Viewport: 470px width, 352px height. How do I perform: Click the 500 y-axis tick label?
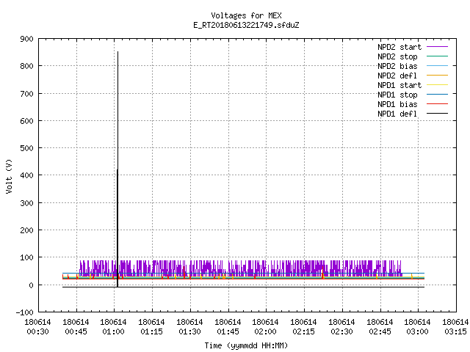(26, 148)
